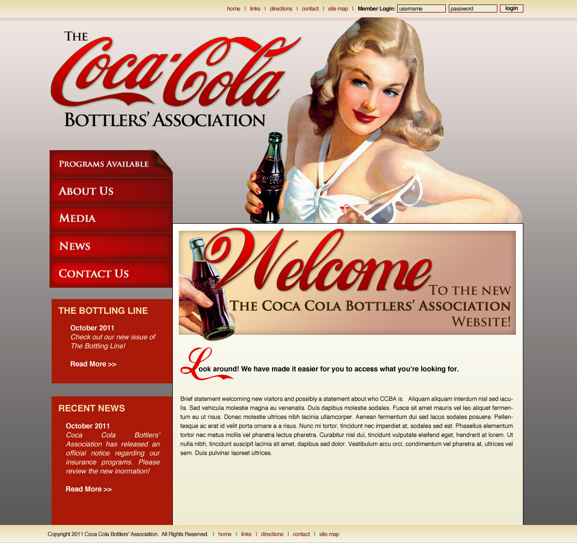The image size is (577, 543).
Task: Open the footer home link
Action: click(225, 534)
